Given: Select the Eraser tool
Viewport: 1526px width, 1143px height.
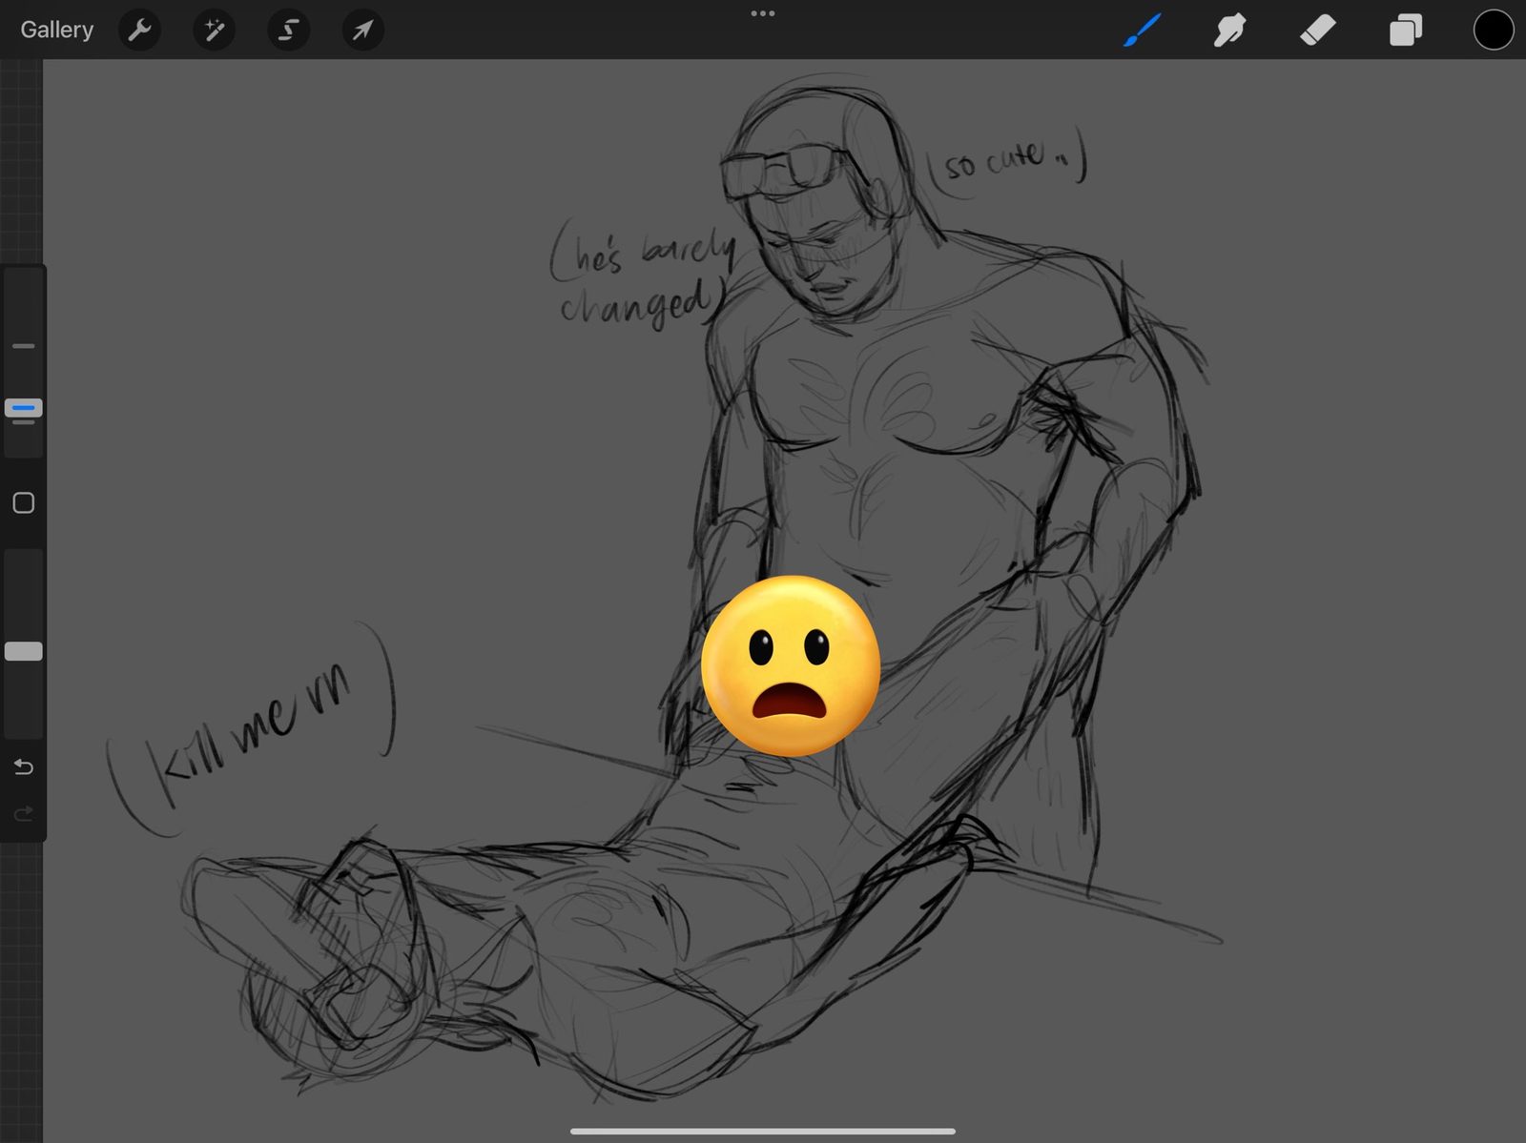Looking at the screenshot, I should click(x=1317, y=30).
